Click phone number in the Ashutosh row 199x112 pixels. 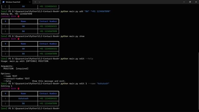48,99
